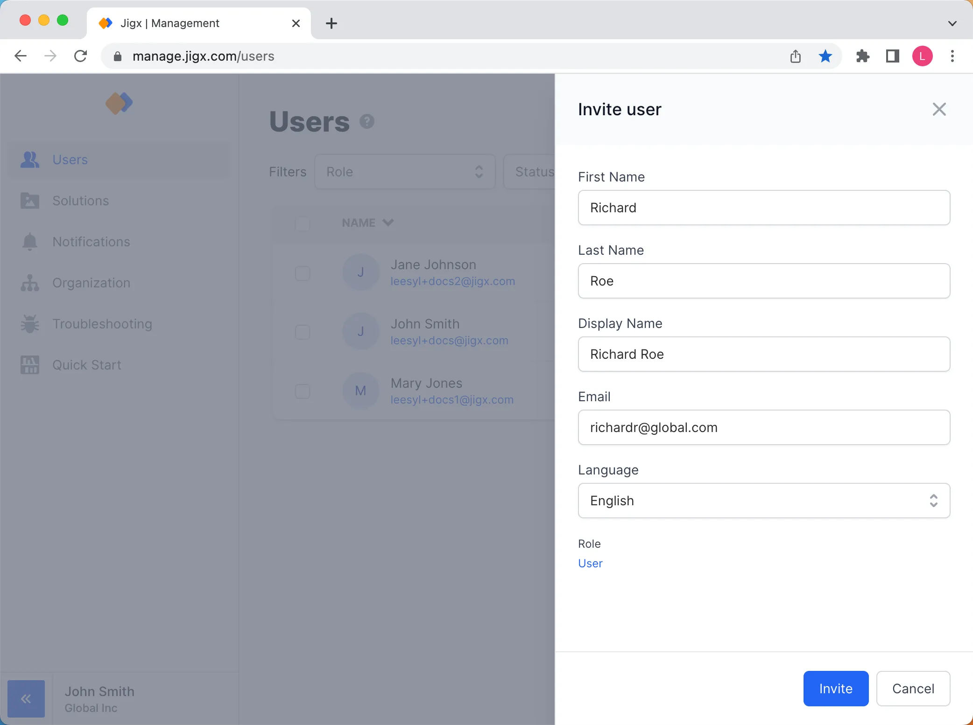Check the Jane Johnson user checkbox
Image resolution: width=973 pixels, height=725 pixels.
tap(303, 272)
